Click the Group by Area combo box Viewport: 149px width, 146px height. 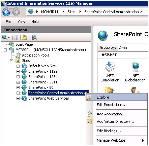(x=133, y=48)
